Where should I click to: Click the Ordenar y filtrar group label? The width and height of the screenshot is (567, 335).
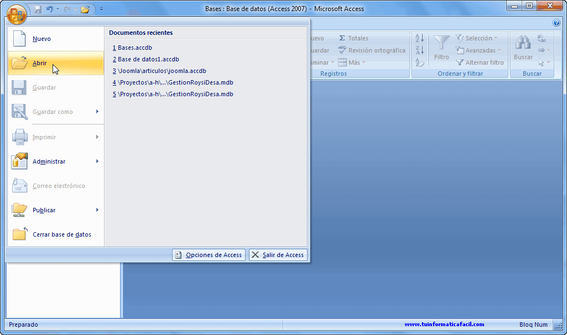coord(460,74)
